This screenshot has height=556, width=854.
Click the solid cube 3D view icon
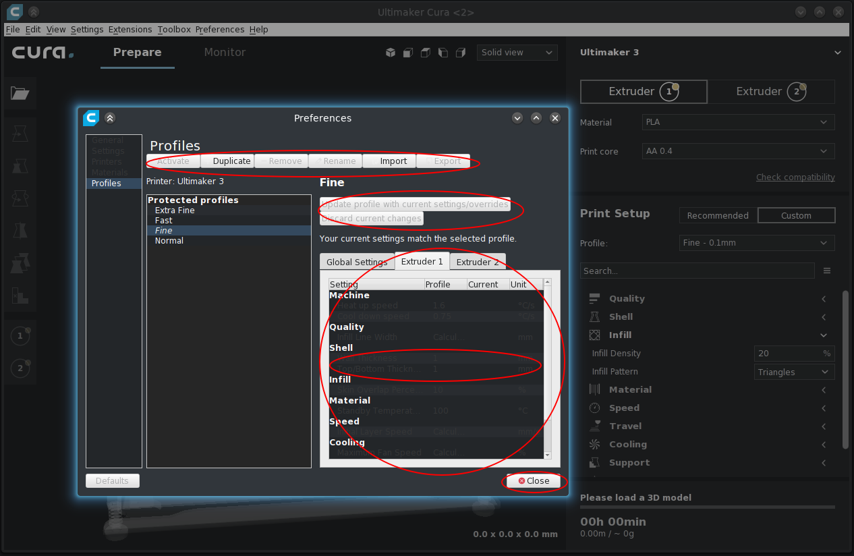(x=391, y=52)
